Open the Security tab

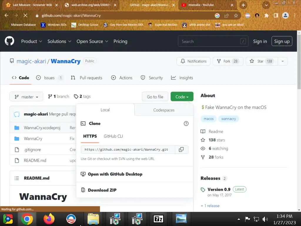tap(152, 78)
